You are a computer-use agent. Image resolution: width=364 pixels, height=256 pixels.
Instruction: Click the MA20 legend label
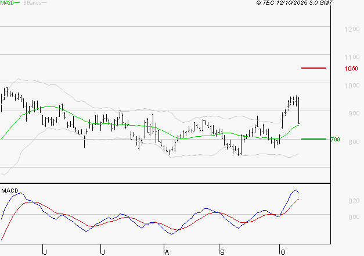7,3
